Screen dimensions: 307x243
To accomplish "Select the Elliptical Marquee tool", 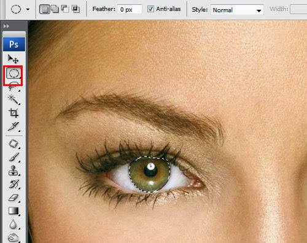I will click(x=14, y=73).
